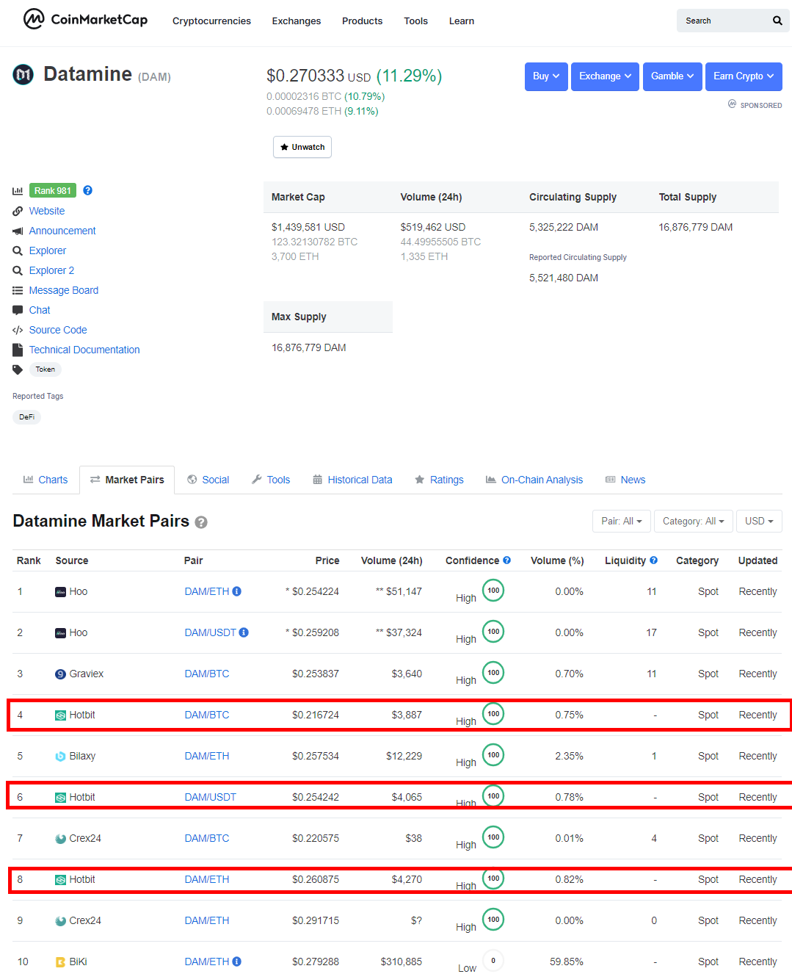Open the USD currency dropdown

click(x=759, y=521)
